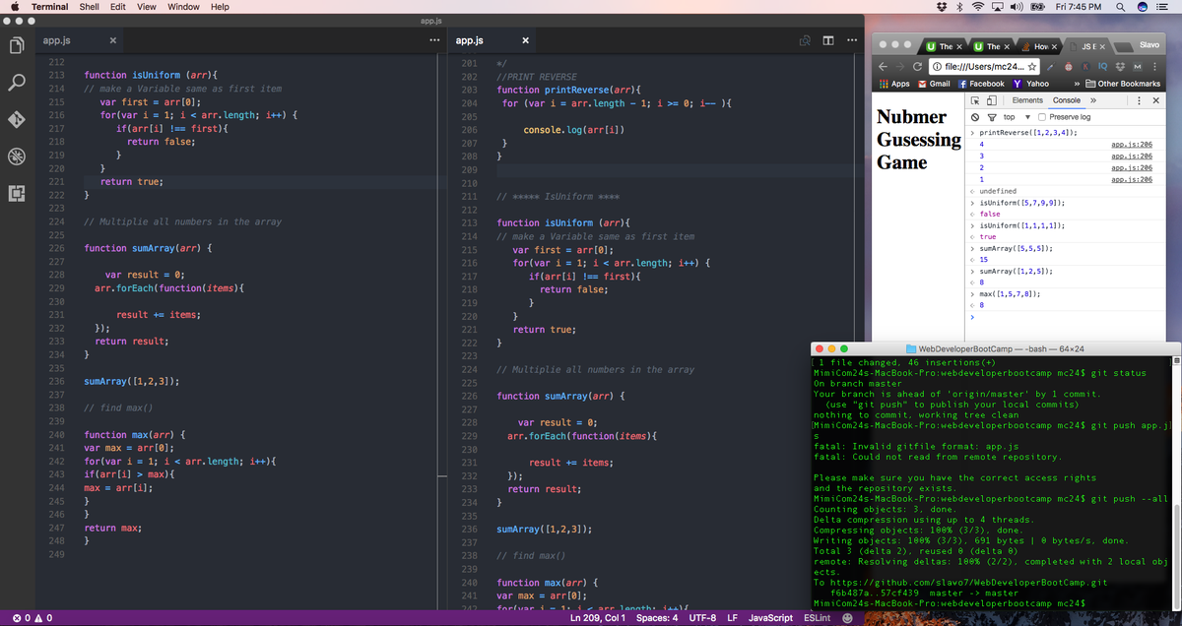1182x626 pixels.
Task: Open left editor group's more actions menu
Action: (x=434, y=40)
